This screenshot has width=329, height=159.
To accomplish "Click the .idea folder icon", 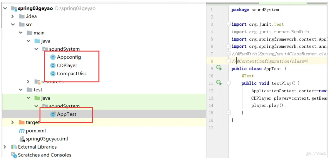I will tap(22, 16).
